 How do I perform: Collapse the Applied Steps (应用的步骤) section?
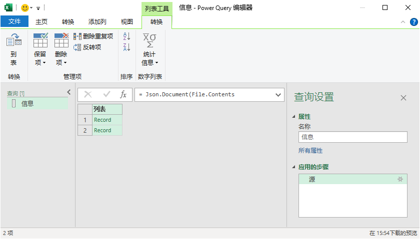[293, 167]
